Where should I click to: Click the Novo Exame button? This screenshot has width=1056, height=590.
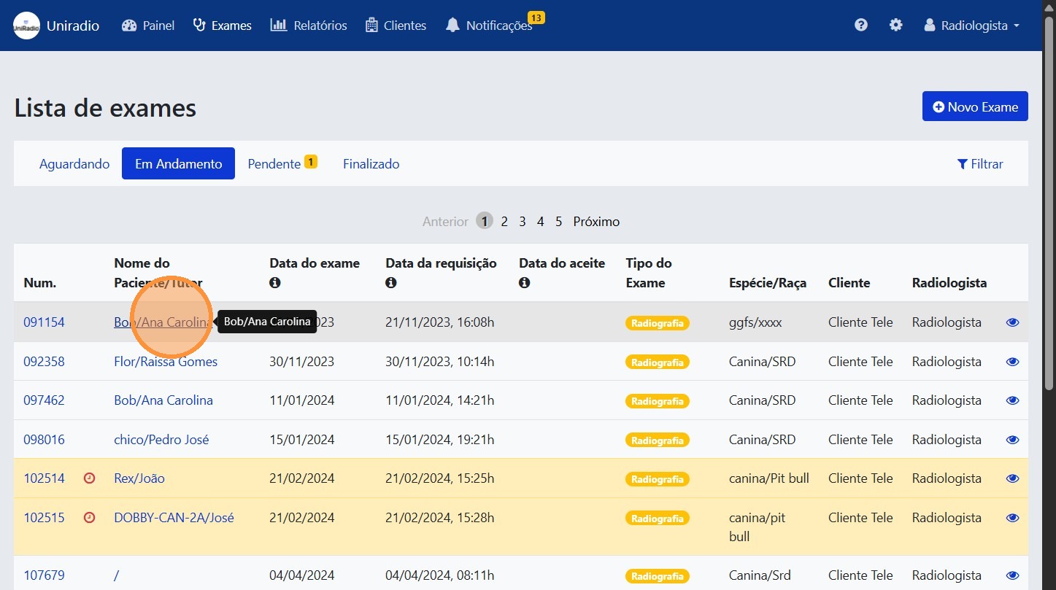click(x=975, y=106)
